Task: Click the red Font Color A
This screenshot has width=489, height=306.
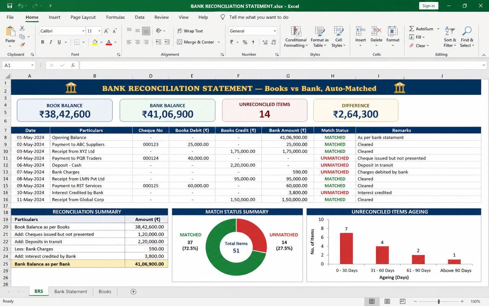Action: [109, 42]
